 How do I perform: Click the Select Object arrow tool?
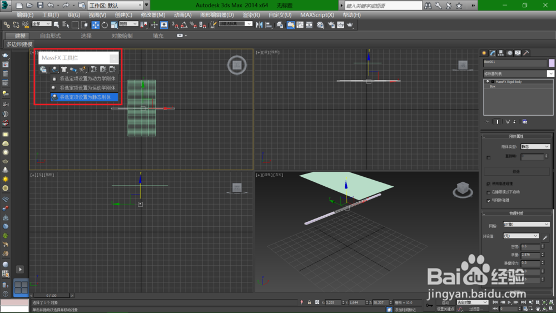pos(56,25)
